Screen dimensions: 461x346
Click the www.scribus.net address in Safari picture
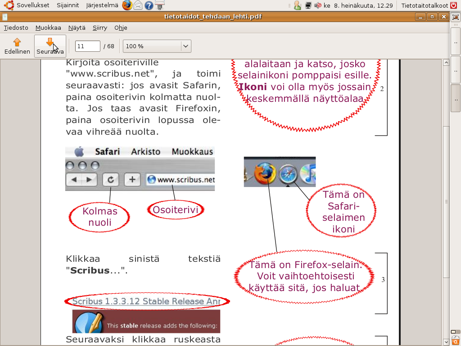pyautogui.click(x=186, y=179)
